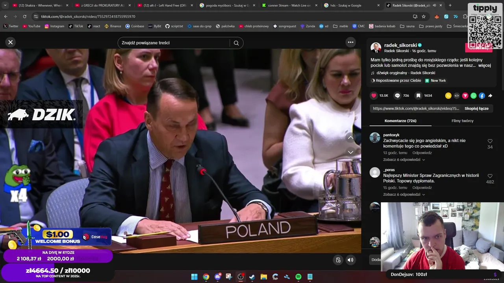
Task: Open the Windows Start menu
Action: click(194, 277)
